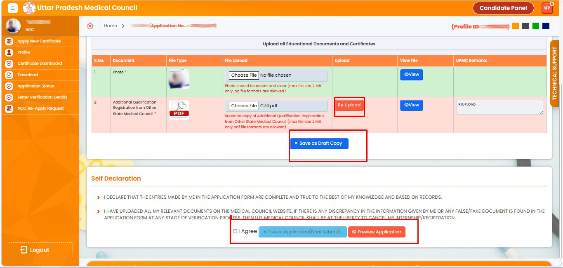563x268 pixels.
Task: Choose file for the Photo upload
Action: pyautogui.click(x=244, y=75)
